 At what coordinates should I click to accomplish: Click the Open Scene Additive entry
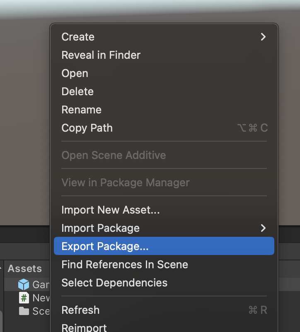(114, 155)
